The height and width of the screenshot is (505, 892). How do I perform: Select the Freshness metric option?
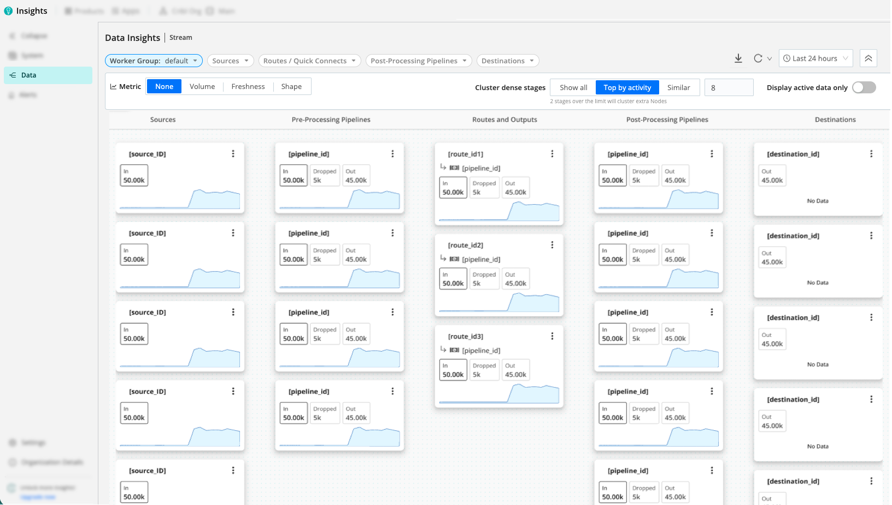click(248, 86)
